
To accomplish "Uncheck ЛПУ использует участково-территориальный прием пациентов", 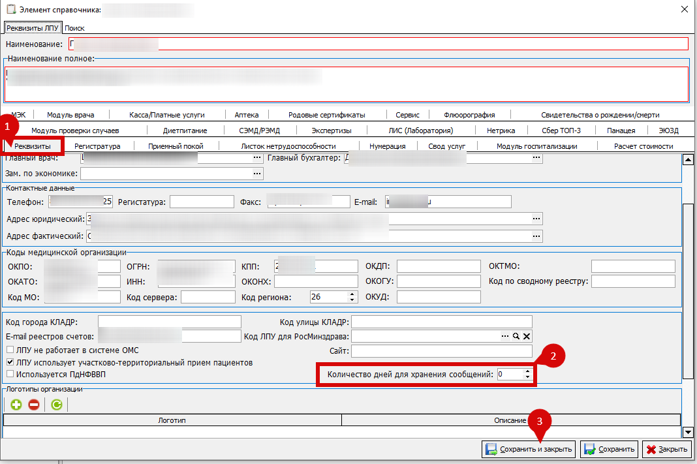I will click(x=10, y=362).
